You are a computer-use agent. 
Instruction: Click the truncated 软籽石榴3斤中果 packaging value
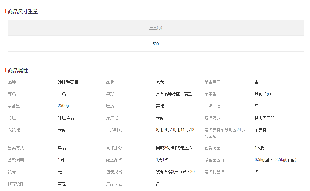pyautogui.click(x=177, y=172)
